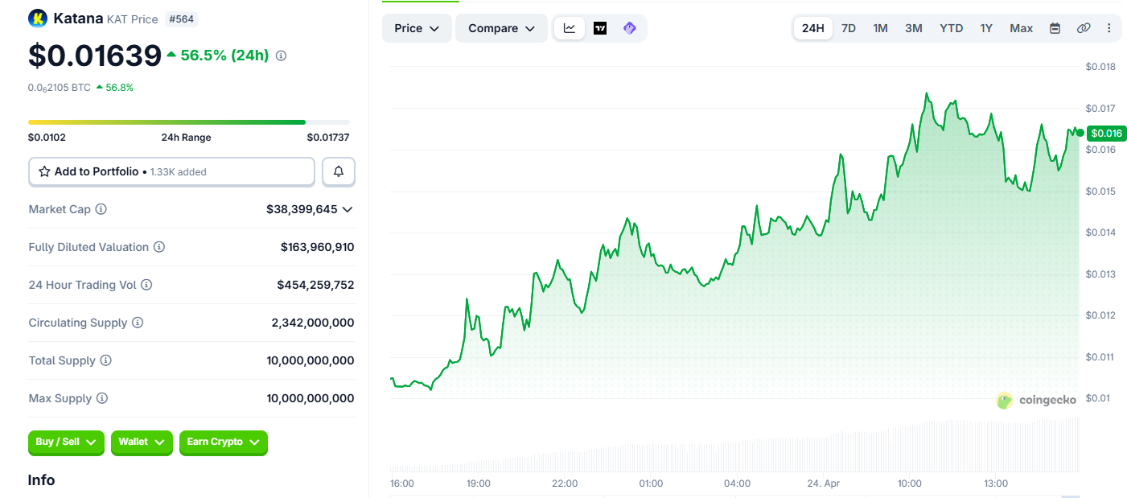Click the price alert bell icon
The height and width of the screenshot is (498, 1127).
click(x=339, y=171)
